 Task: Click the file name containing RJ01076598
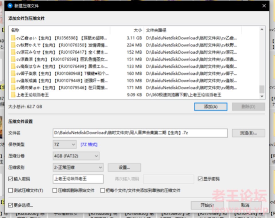point(62,59)
